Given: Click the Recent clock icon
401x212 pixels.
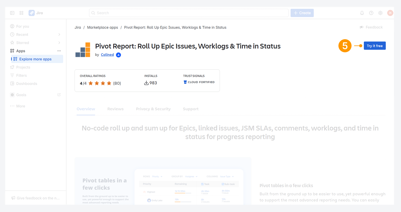Looking at the screenshot, I should (x=12, y=35).
